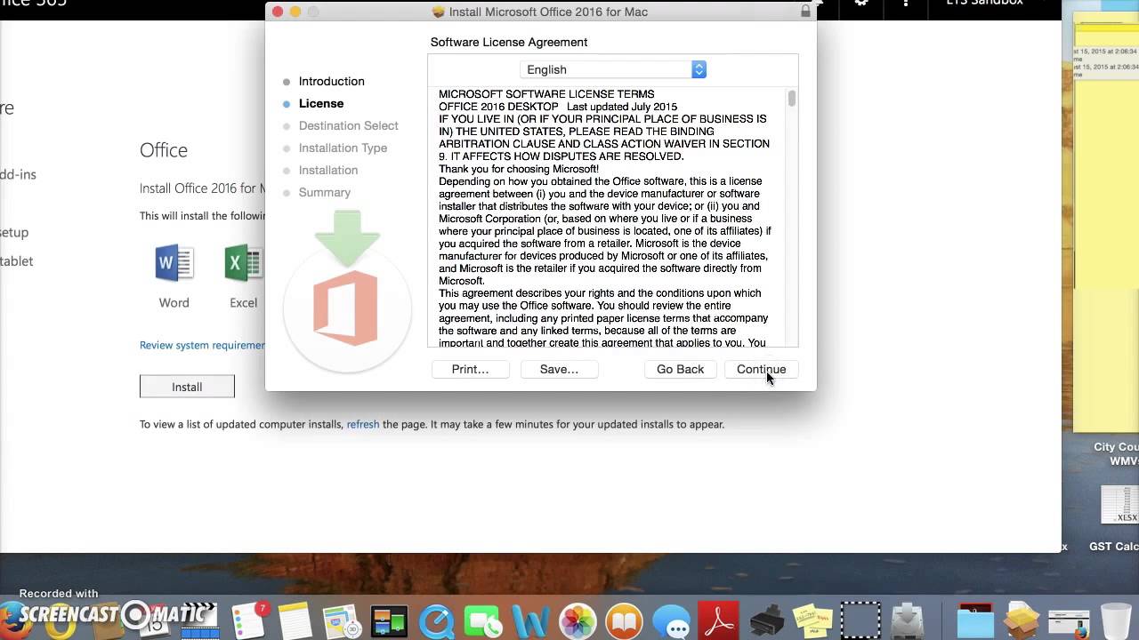Open Notes app in the Dock

pos(294,621)
